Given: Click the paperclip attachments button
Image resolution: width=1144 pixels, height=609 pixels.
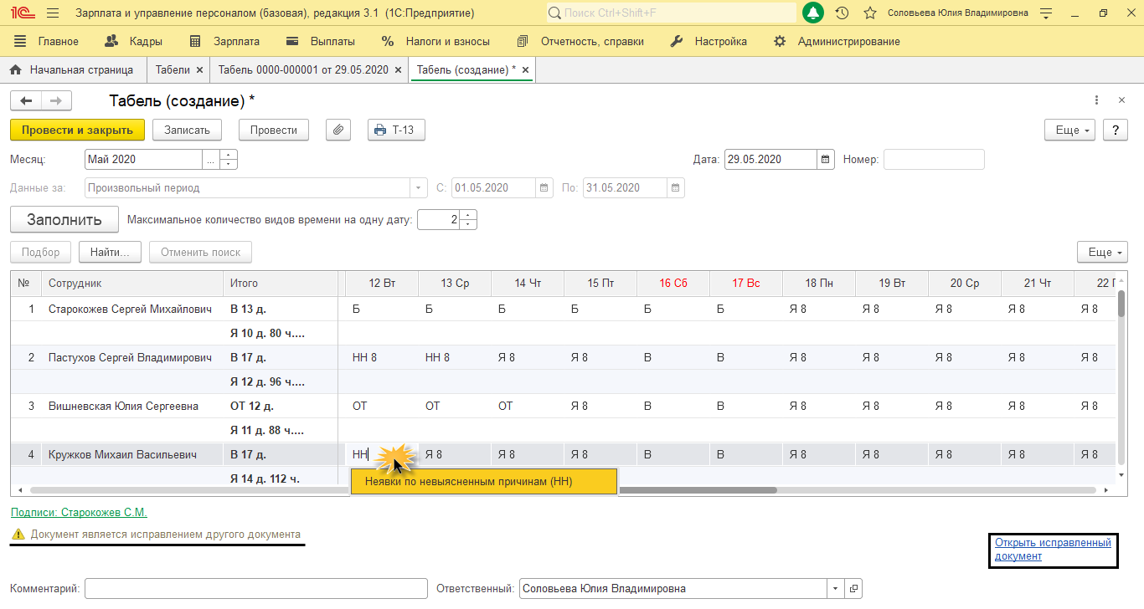Looking at the screenshot, I should (x=338, y=130).
